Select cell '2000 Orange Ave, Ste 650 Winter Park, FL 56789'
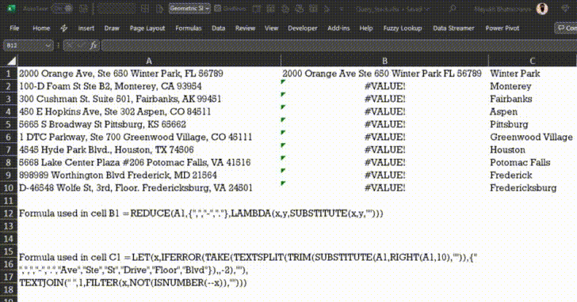This screenshot has width=577, height=302. (149, 74)
